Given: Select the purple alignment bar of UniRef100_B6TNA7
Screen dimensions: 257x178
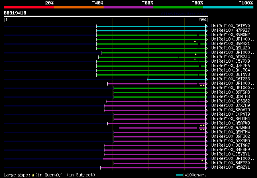Looking at the screenshot, I should [155, 146].
